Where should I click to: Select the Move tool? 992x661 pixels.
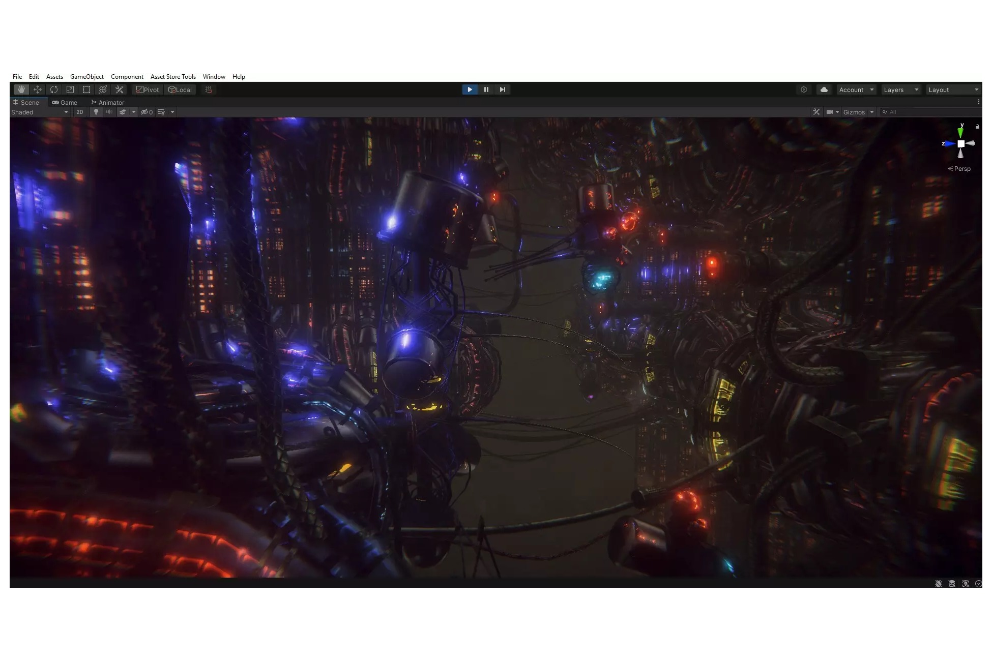37,89
